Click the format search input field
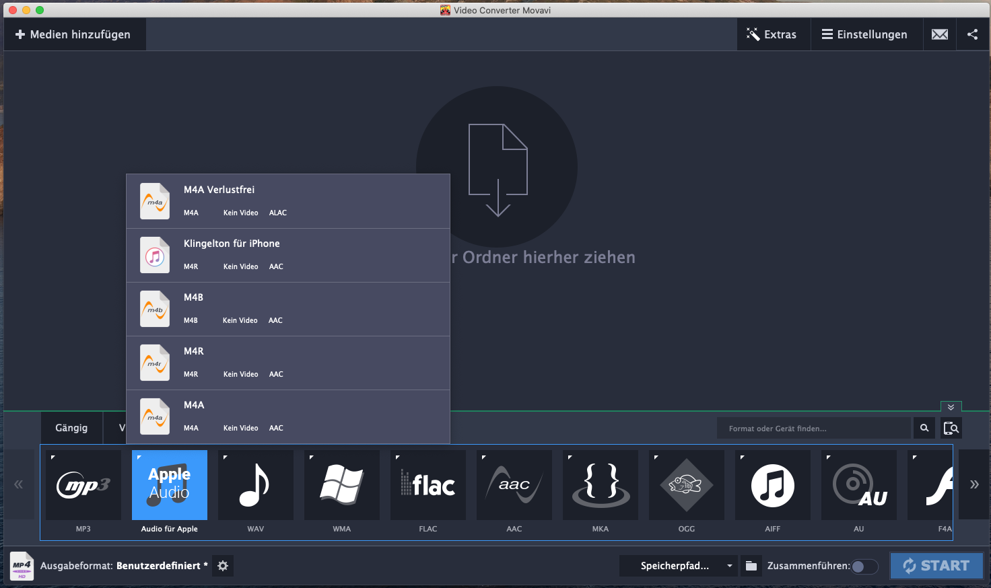The width and height of the screenshot is (991, 588). pos(813,428)
